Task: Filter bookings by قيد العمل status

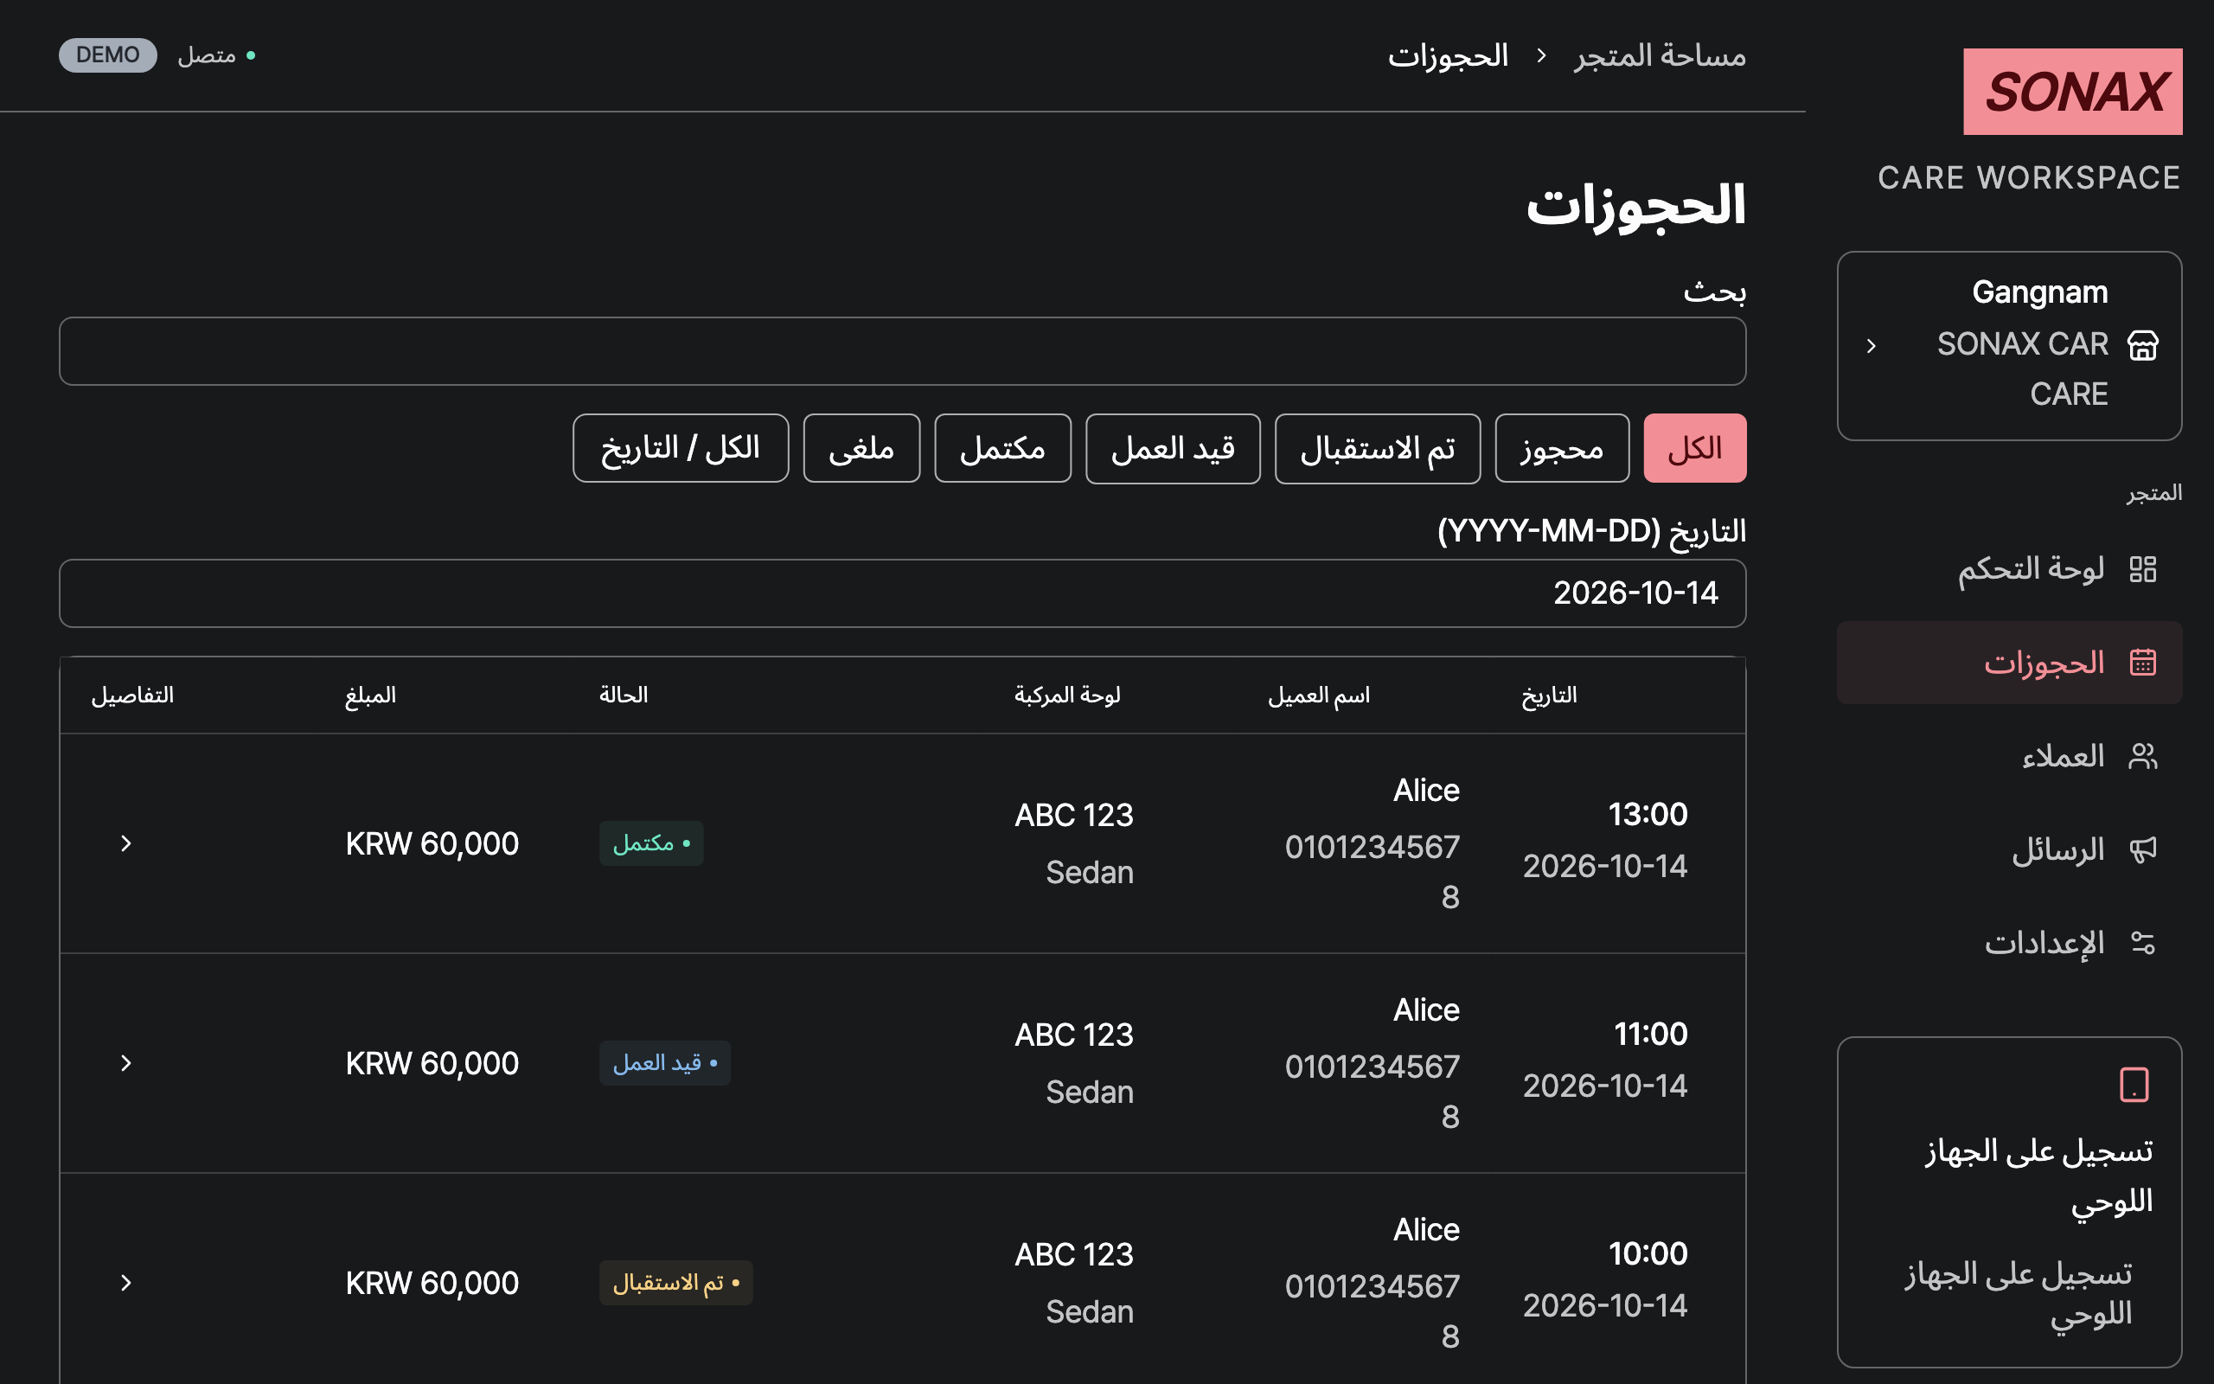Action: (1173, 449)
